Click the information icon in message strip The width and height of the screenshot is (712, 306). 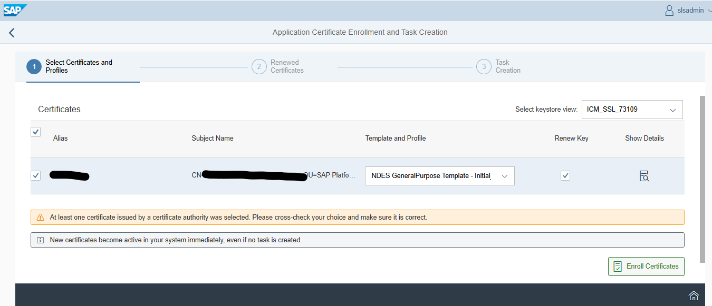[40, 240]
